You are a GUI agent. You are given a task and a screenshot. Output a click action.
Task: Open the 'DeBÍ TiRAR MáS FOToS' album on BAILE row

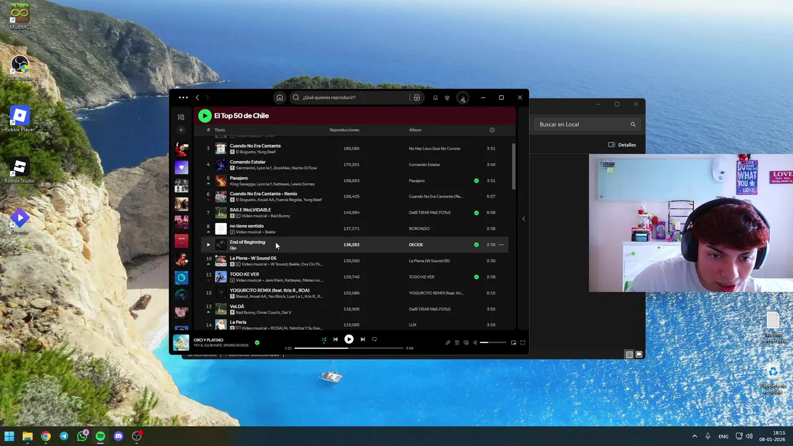coord(429,212)
